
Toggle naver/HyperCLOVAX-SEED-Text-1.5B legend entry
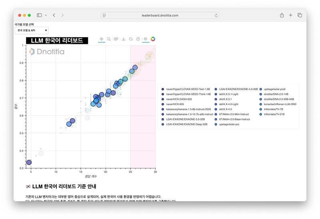click(x=186, y=89)
